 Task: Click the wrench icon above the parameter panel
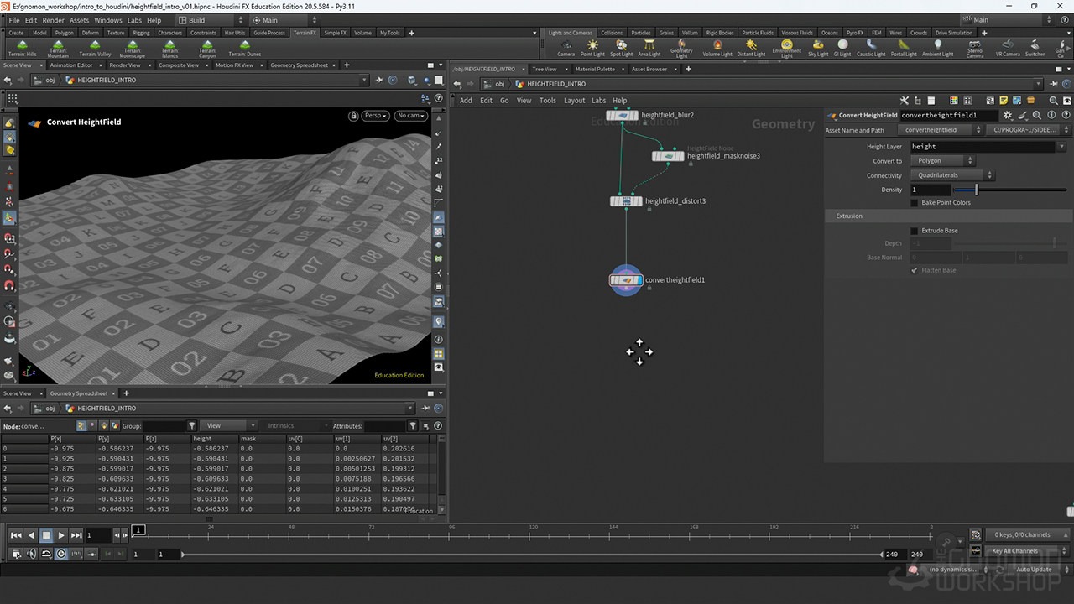(905, 100)
